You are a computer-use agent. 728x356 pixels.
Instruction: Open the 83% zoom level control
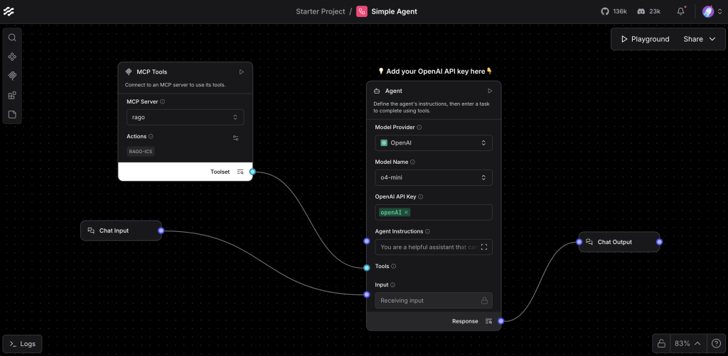pos(687,343)
